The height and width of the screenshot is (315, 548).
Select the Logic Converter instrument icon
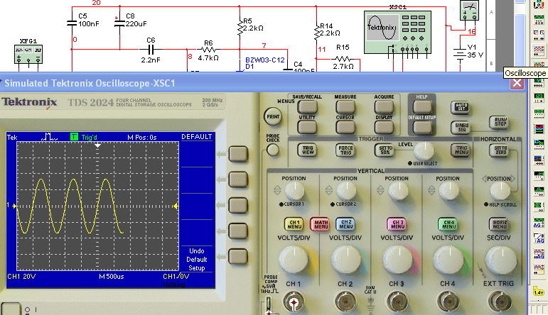pyautogui.click(x=539, y=144)
